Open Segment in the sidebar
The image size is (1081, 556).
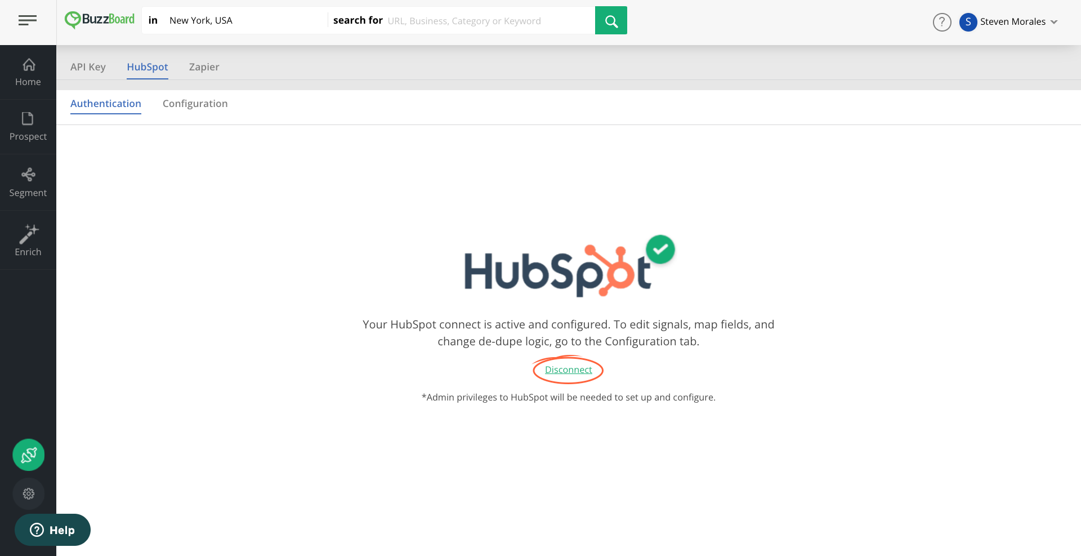click(x=28, y=183)
